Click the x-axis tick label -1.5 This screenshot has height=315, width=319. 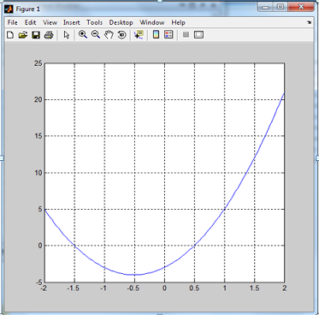pos(74,288)
